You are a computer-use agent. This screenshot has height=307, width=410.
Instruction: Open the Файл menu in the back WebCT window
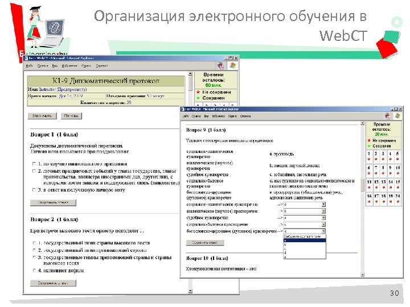(29, 66)
